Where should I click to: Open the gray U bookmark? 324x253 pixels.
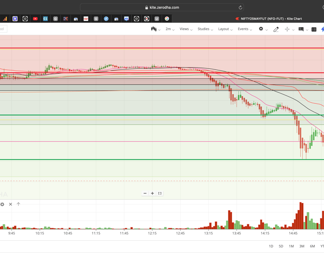tap(157, 19)
